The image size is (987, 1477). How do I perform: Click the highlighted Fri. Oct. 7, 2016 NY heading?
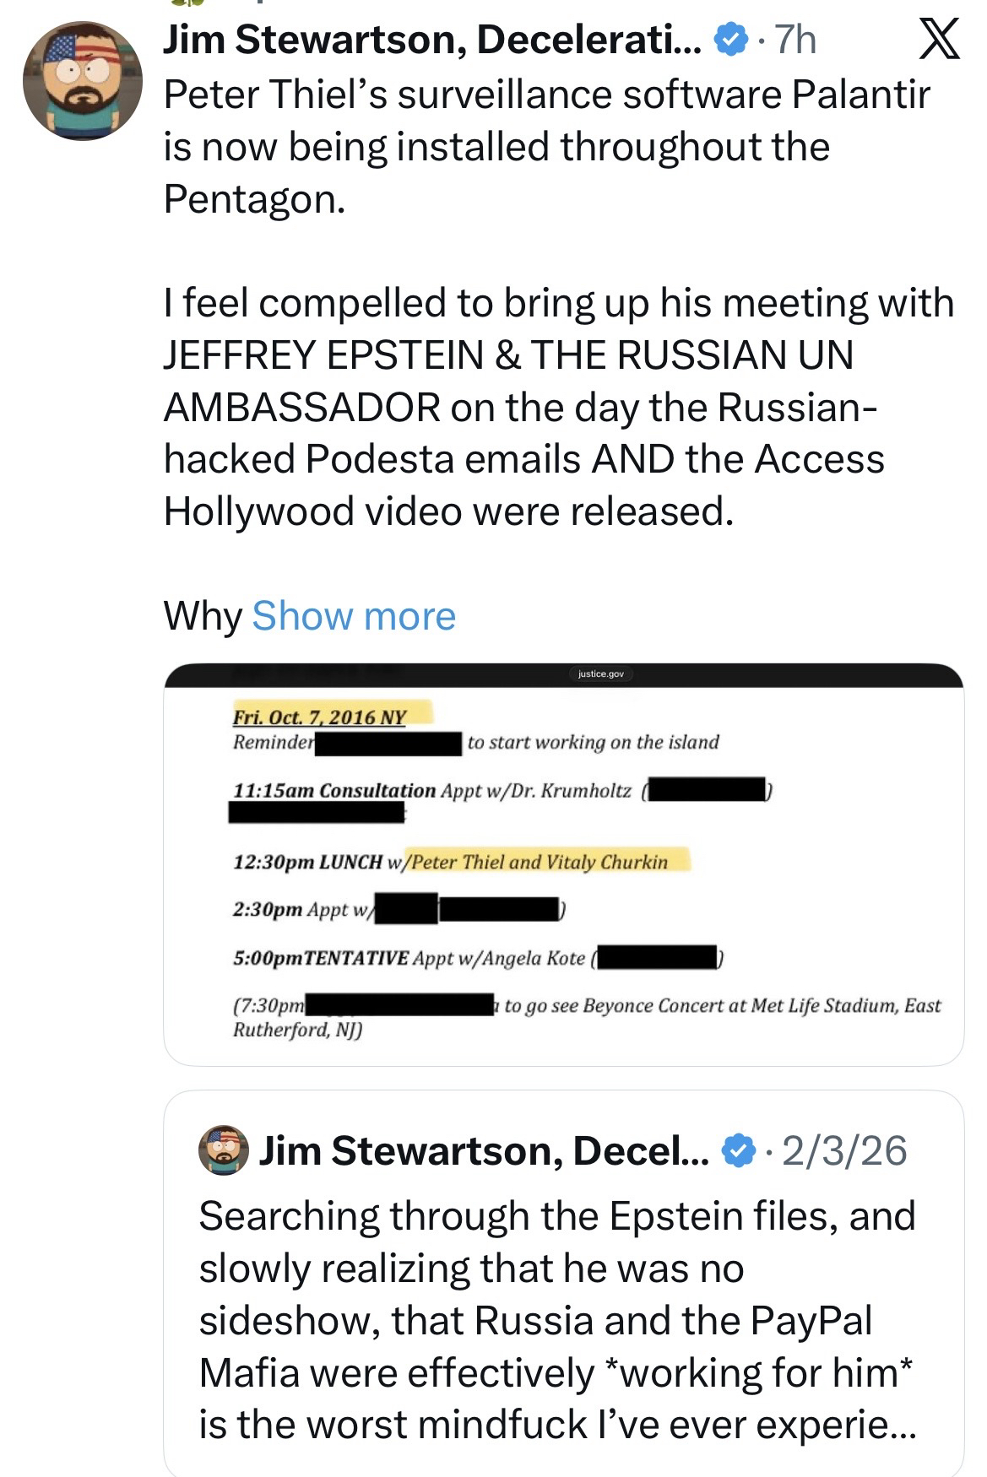pos(320,717)
